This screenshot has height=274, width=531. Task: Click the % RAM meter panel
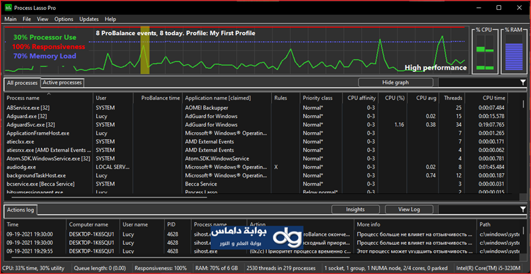pos(514,51)
